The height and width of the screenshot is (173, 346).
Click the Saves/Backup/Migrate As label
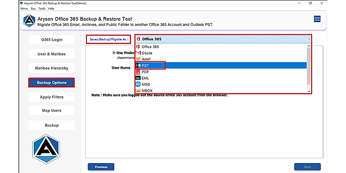pos(109,39)
